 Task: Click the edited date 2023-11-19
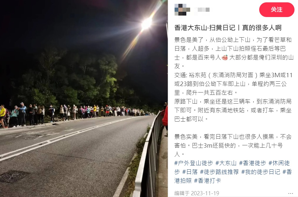click(205, 193)
